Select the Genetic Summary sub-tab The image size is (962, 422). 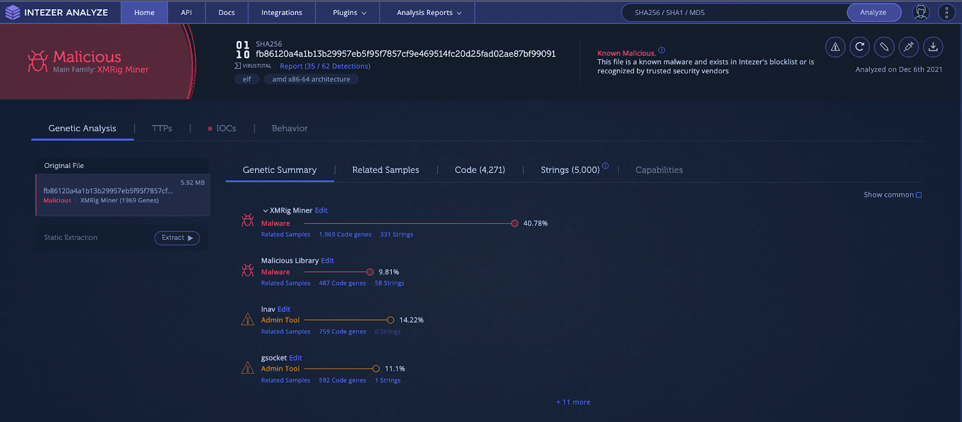pos(280,170)
